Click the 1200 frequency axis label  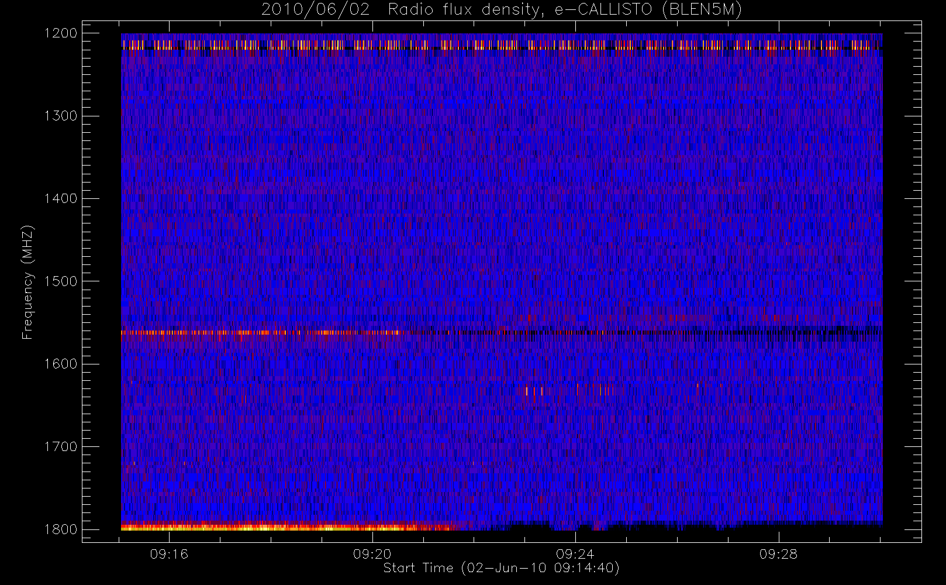pos(61,33)
